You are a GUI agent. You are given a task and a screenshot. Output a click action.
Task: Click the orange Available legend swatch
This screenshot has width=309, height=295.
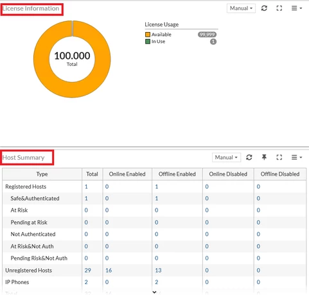148,35
